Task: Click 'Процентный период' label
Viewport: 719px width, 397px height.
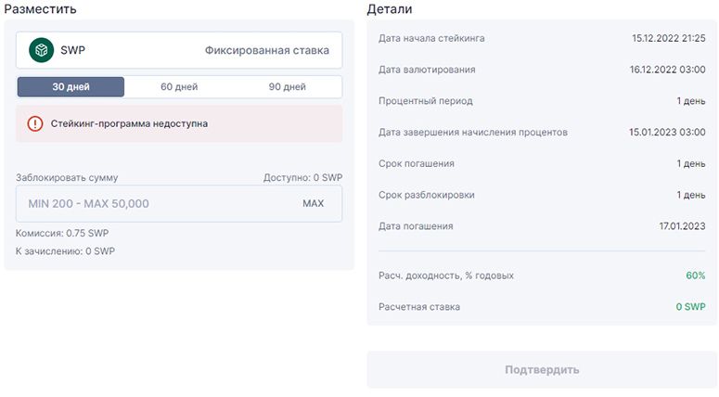Action: (x=426, y=101)
